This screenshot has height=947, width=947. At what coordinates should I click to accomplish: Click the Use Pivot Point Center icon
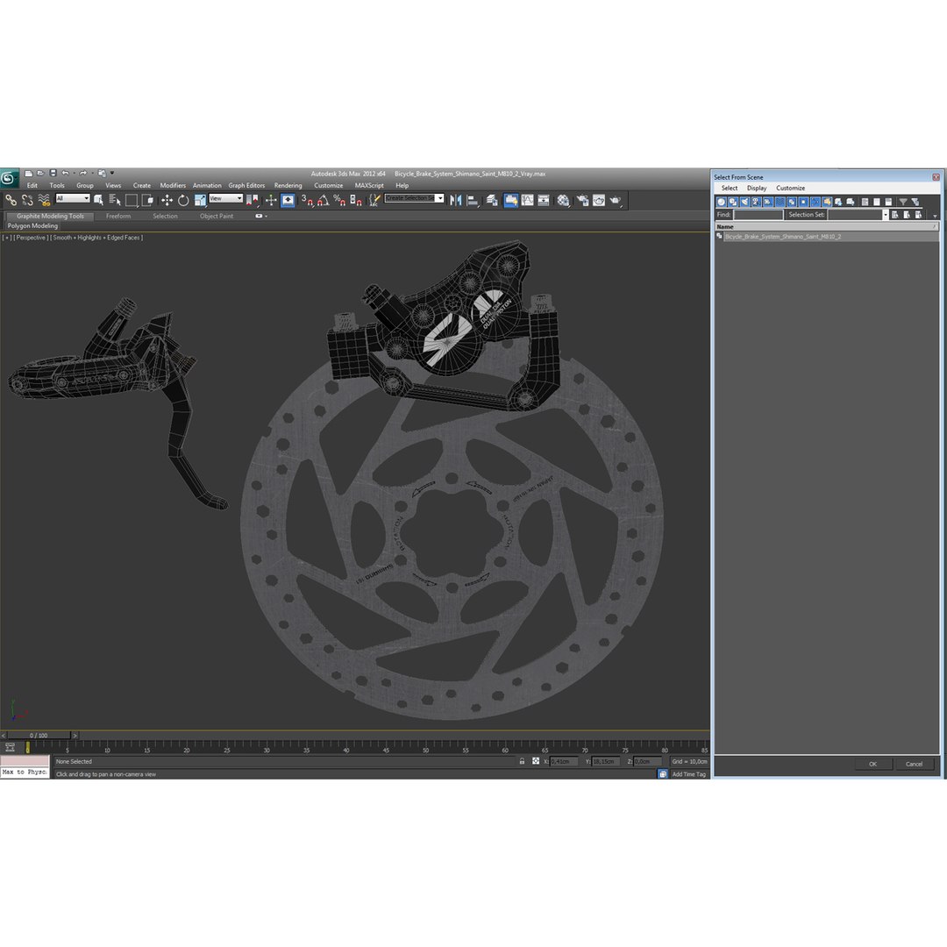[253, 200]
